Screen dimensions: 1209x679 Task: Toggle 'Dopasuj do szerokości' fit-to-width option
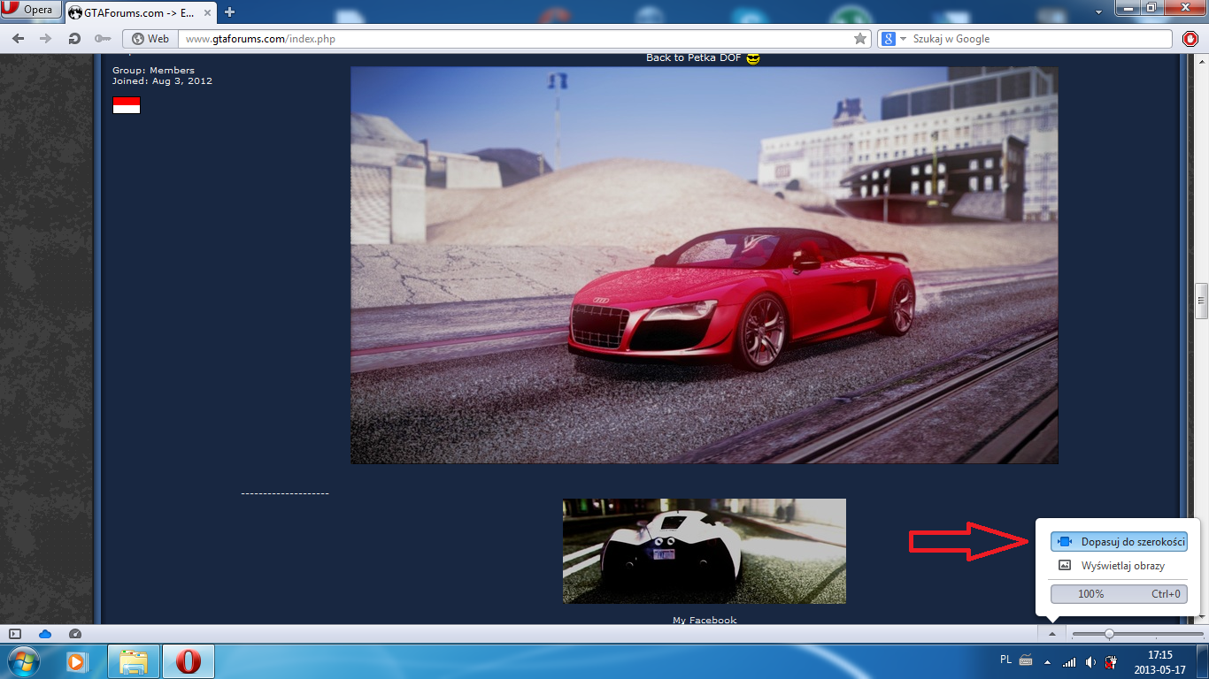pyautogui.click(x=1119, y=541)
